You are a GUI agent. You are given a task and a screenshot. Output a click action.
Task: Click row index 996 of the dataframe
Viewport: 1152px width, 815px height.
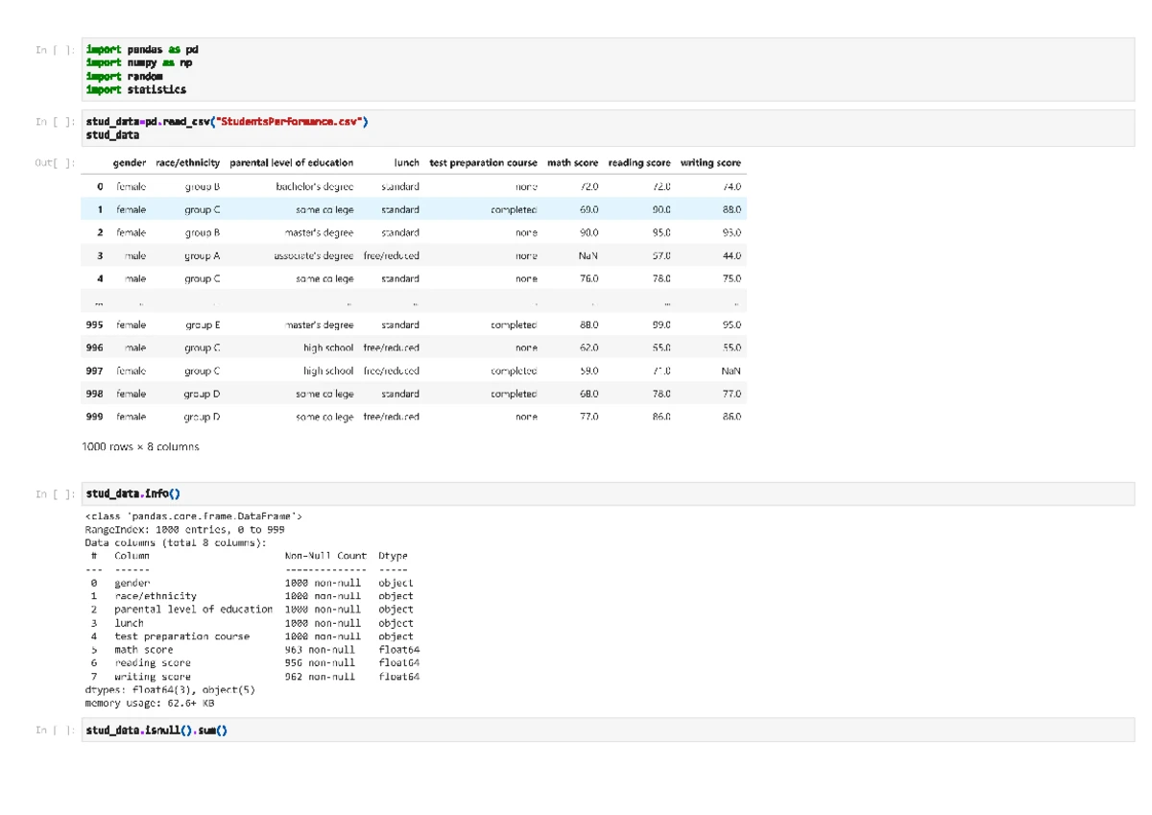tap(95, 348)
